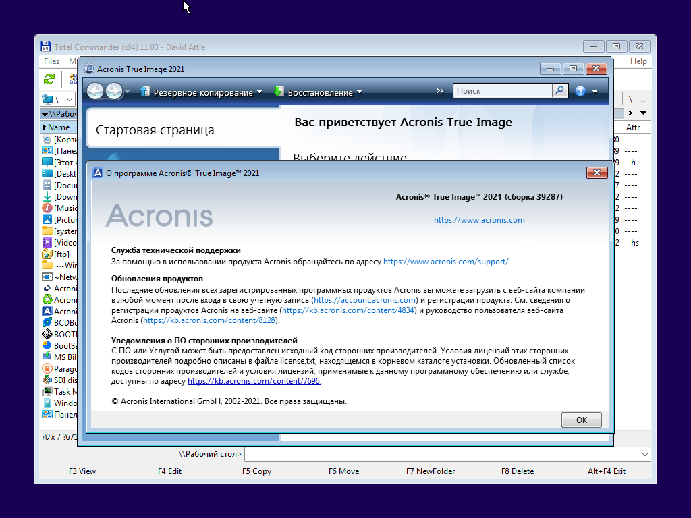Open navigation history dropdown arrow
The height and width of the screenshot is (518, 691).
coord(128,92)
